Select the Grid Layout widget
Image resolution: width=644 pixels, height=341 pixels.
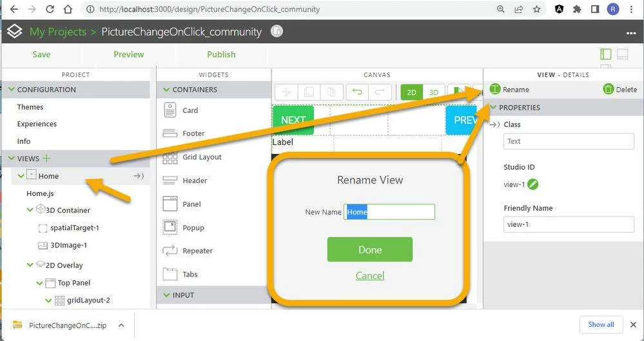click(192, 157)
